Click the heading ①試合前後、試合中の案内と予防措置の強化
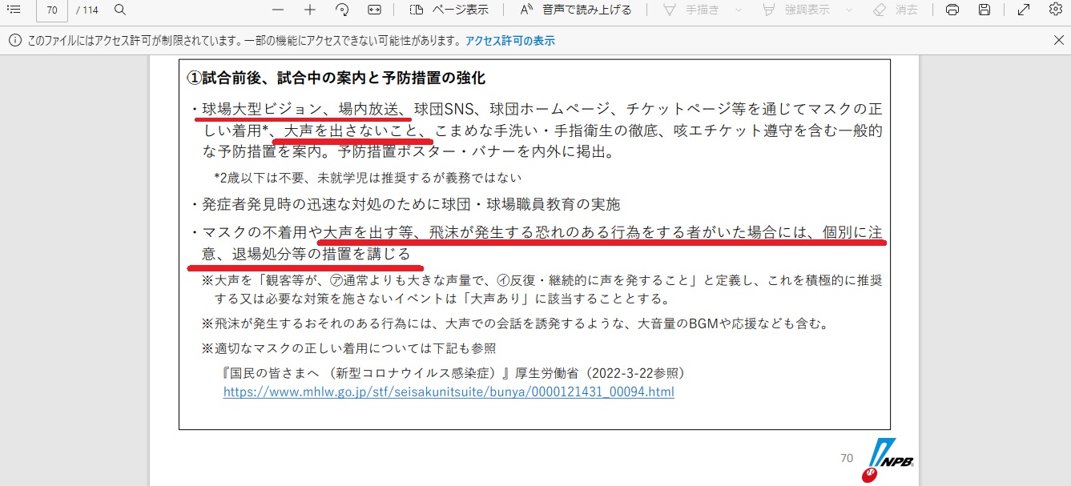The image size is (1071, 486). pyautogui.click(x=336, y=78)
